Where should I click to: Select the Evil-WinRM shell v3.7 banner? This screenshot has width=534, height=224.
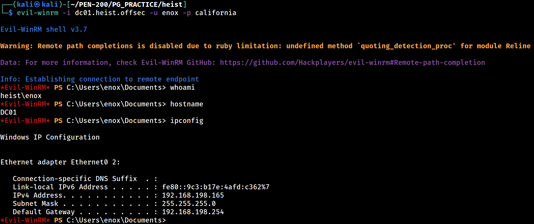click(x=44, y=29)
